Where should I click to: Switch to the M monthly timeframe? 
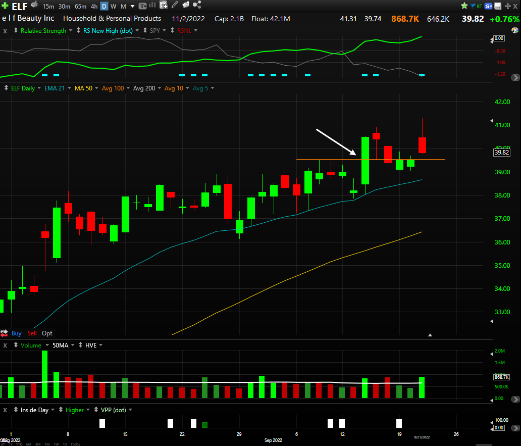[123, 7]
